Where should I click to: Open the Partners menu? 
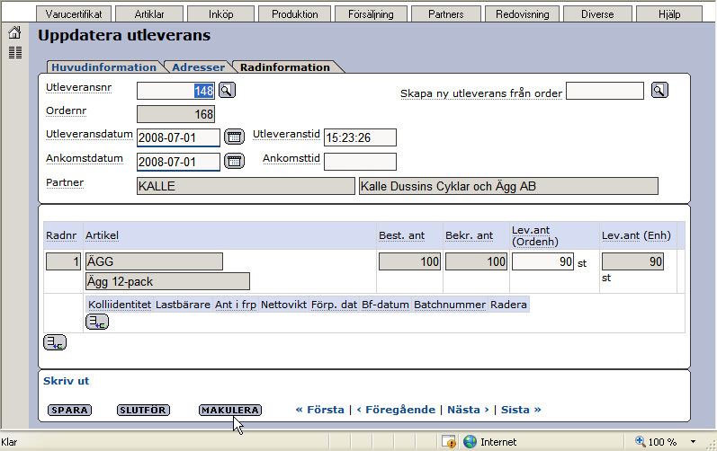(x=446, y=14)
